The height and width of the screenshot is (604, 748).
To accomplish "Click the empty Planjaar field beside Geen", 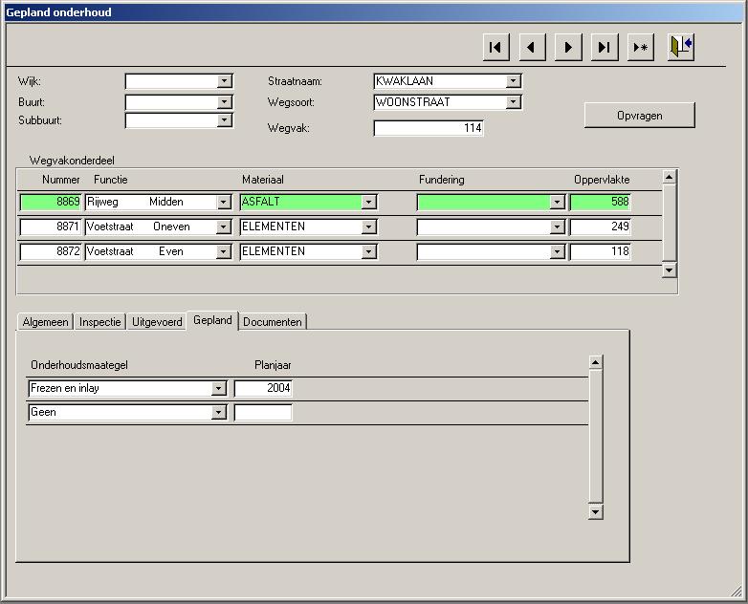I will pos(263,412).
